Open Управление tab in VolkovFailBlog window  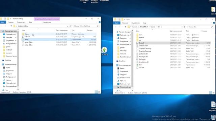click(x=47, y=22)
